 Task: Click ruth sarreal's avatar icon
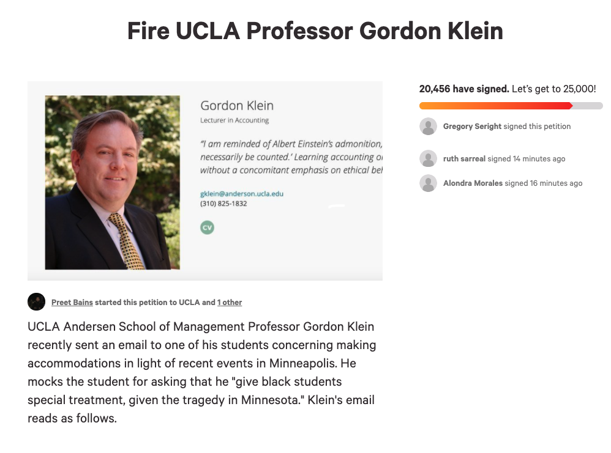(x=428, y=158)
